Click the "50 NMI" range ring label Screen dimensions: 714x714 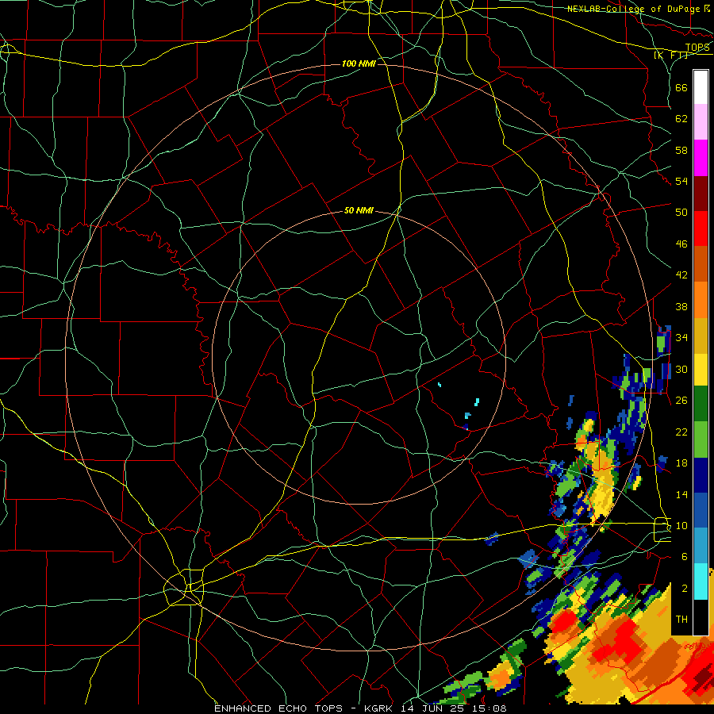pyautogui.click(x=359, y=210)
